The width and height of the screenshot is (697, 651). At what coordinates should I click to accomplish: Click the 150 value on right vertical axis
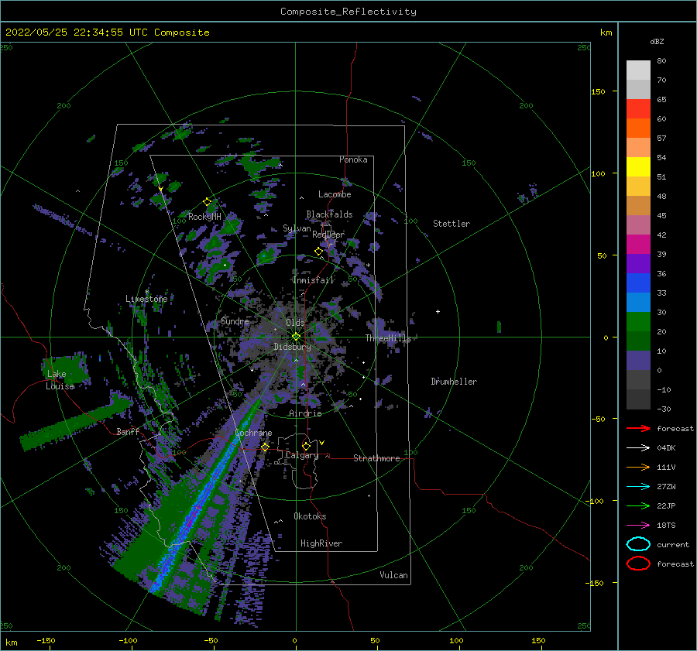click(x=598, y=91)
